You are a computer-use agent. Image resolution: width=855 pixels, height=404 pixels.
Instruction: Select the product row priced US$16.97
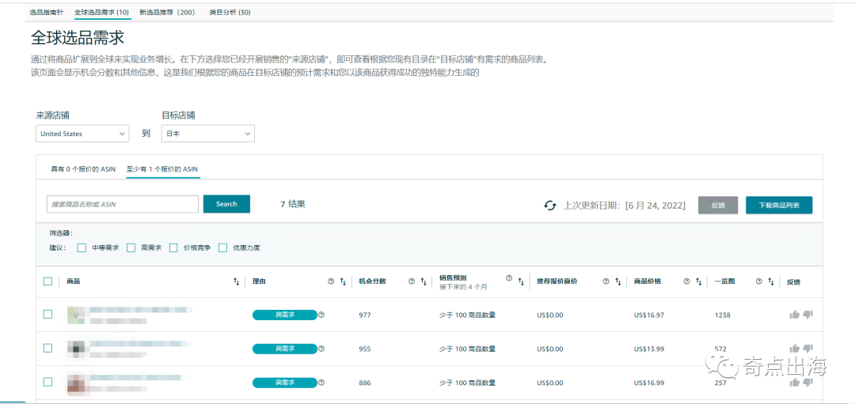47,314
